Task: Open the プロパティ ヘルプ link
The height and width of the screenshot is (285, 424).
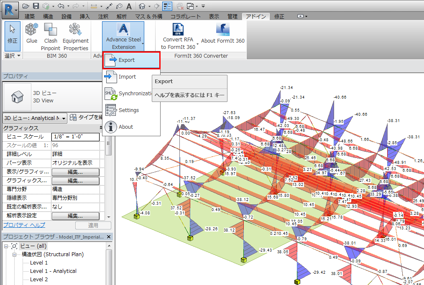Action: tap(24, 225)
